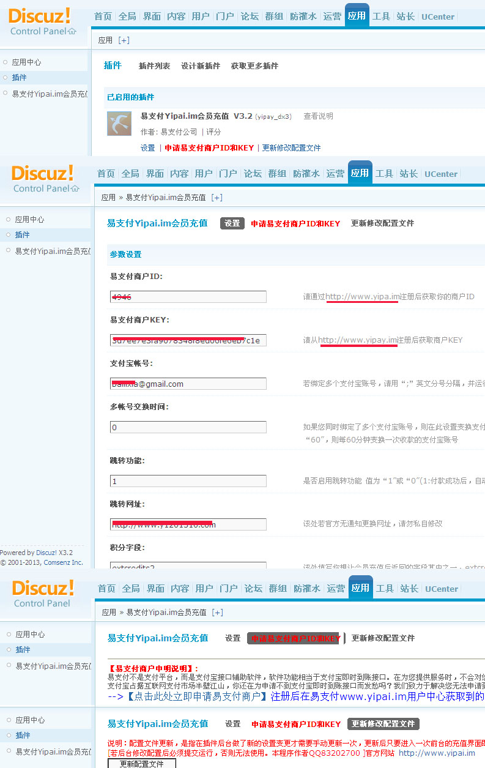Select the dark highlighted 设置 tab above 参数设置
The height and width of the screenshot is (768, 485).
click(x=232, y=223)
